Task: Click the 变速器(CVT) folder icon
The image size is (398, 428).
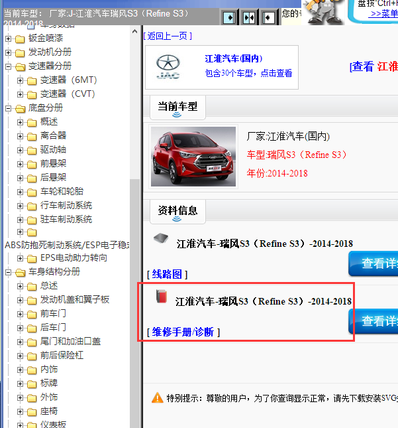Action: pyautogui.click(x=32, y=94)
